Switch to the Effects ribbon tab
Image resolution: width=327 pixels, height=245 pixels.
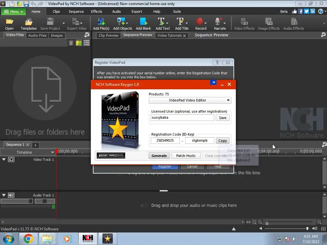96,11
